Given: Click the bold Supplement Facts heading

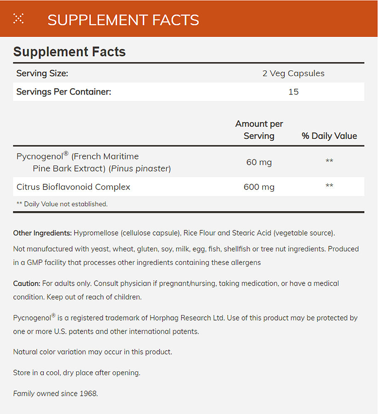Looking at the screenshot, I should pos(69,52).
